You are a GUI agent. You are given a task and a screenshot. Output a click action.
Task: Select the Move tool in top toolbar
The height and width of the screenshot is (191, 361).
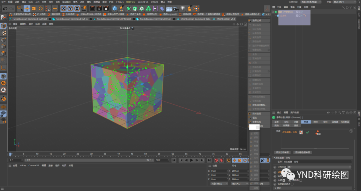point(27,9)
